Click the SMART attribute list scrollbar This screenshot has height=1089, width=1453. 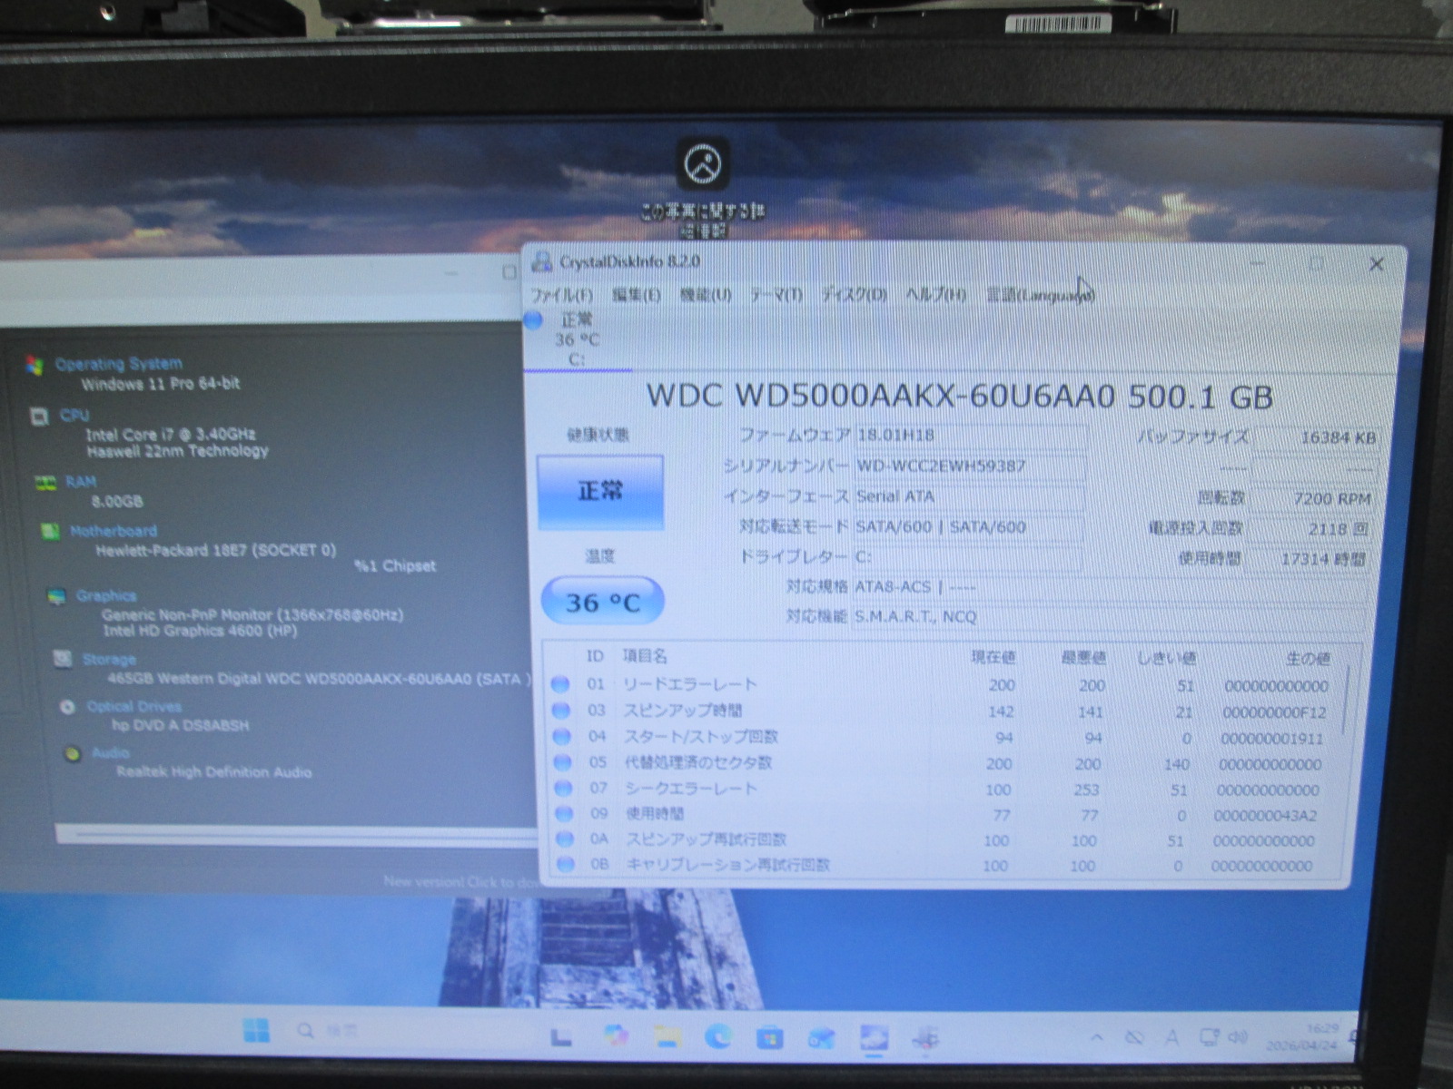point(1347,708)
